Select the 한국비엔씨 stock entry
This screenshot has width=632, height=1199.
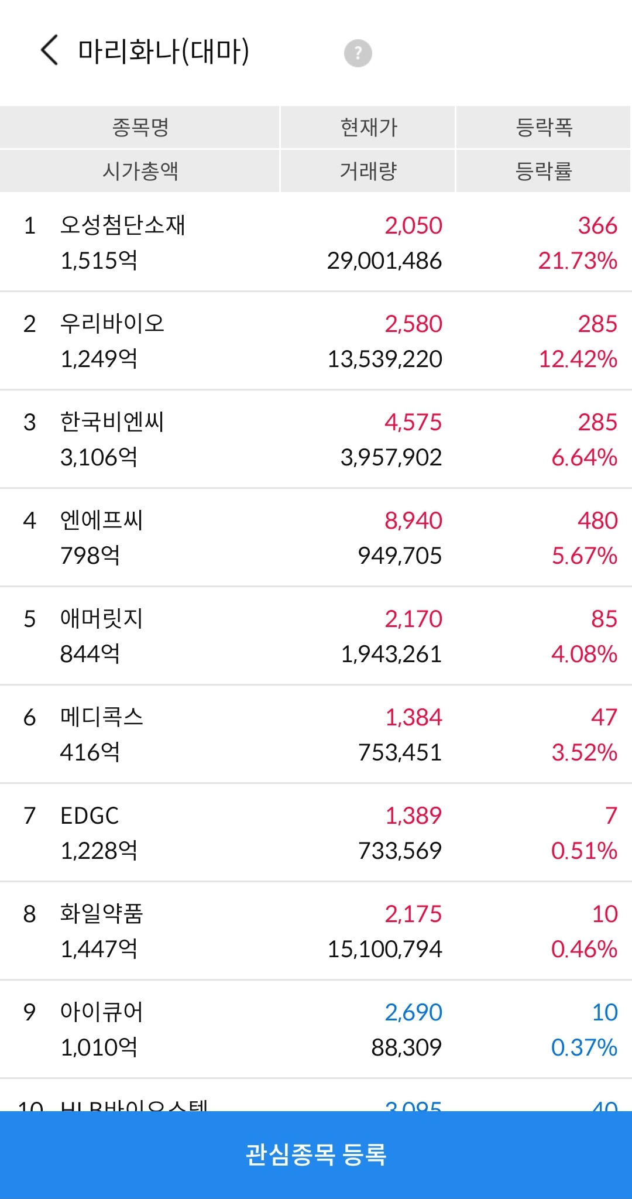[316, 439]
